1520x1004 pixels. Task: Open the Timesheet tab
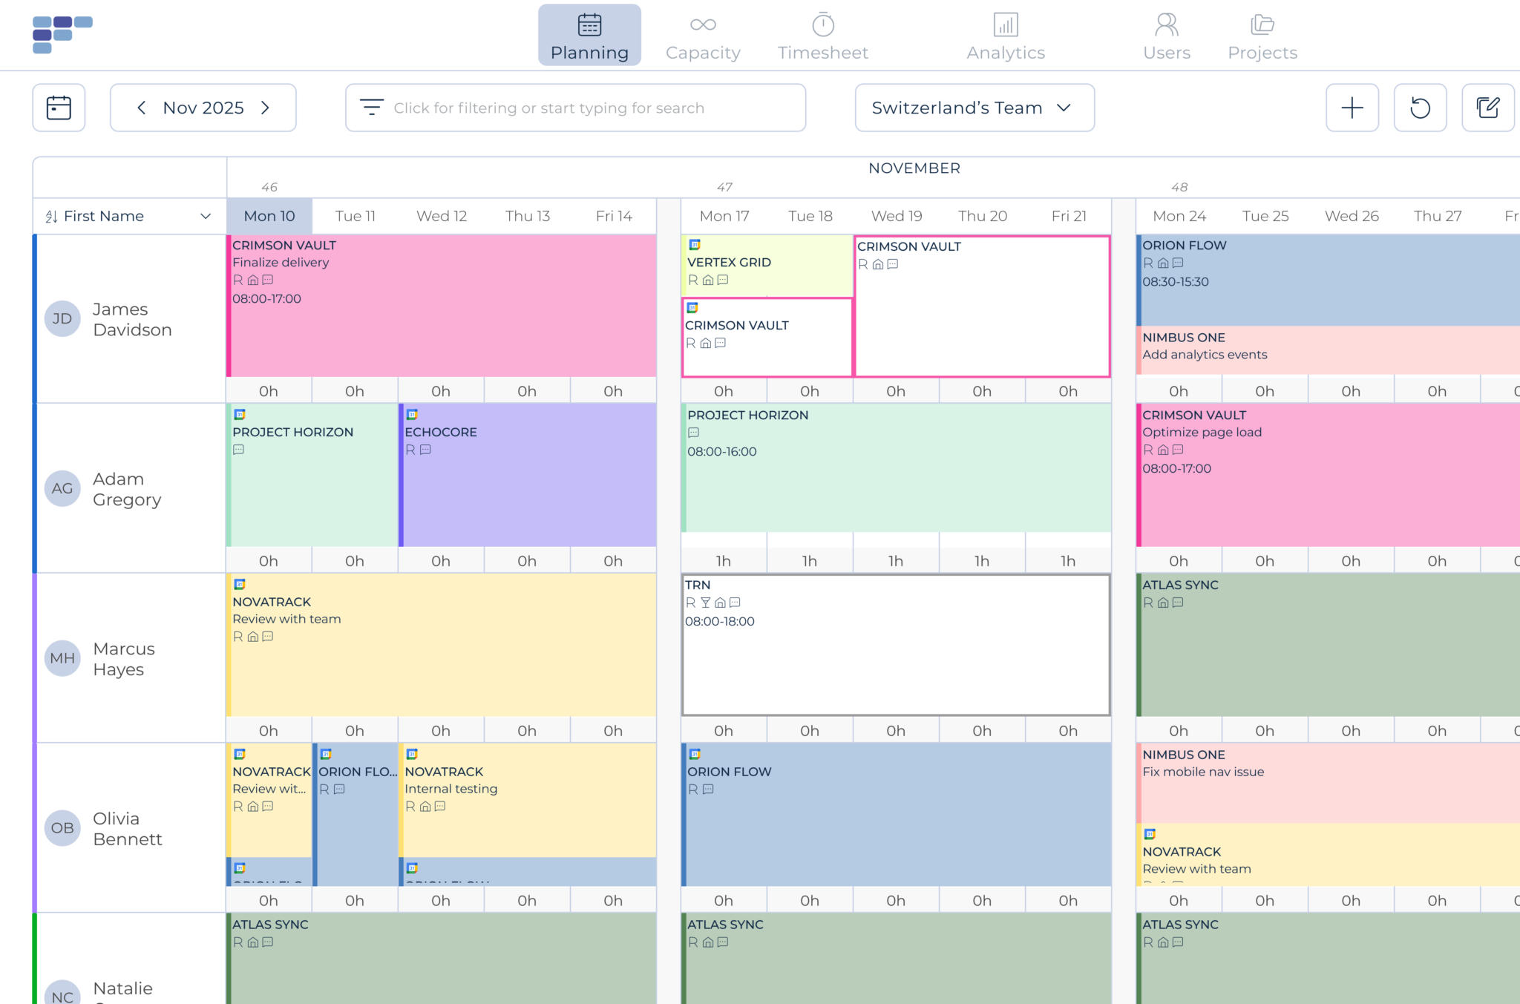point(822,36)
